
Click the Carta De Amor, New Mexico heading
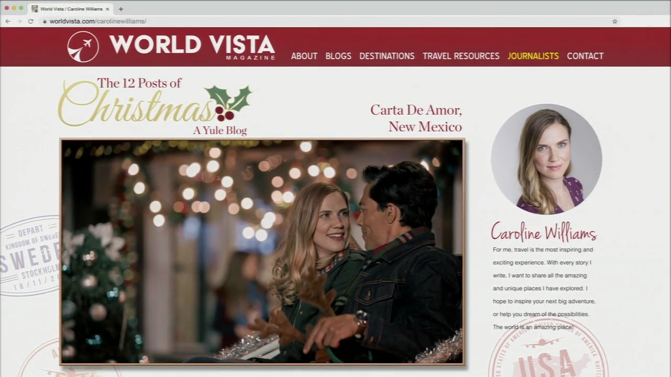416,118
